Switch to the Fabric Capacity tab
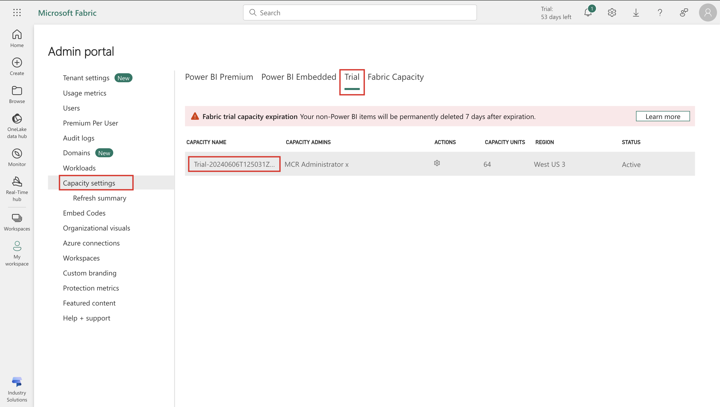 click(x=395, y=77)
